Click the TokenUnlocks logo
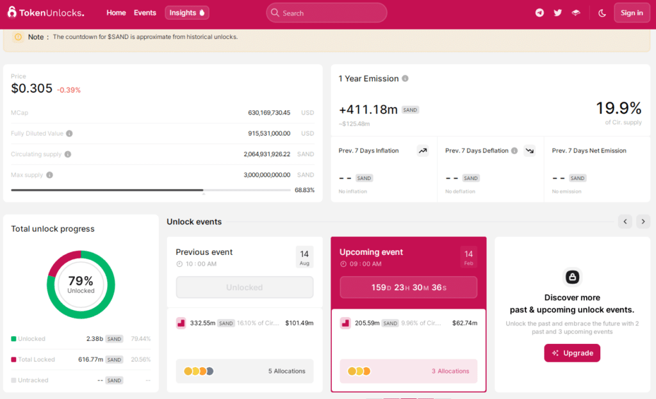This screenshot has height=399, width=656. pyautogui.click(x=45, y=13)
